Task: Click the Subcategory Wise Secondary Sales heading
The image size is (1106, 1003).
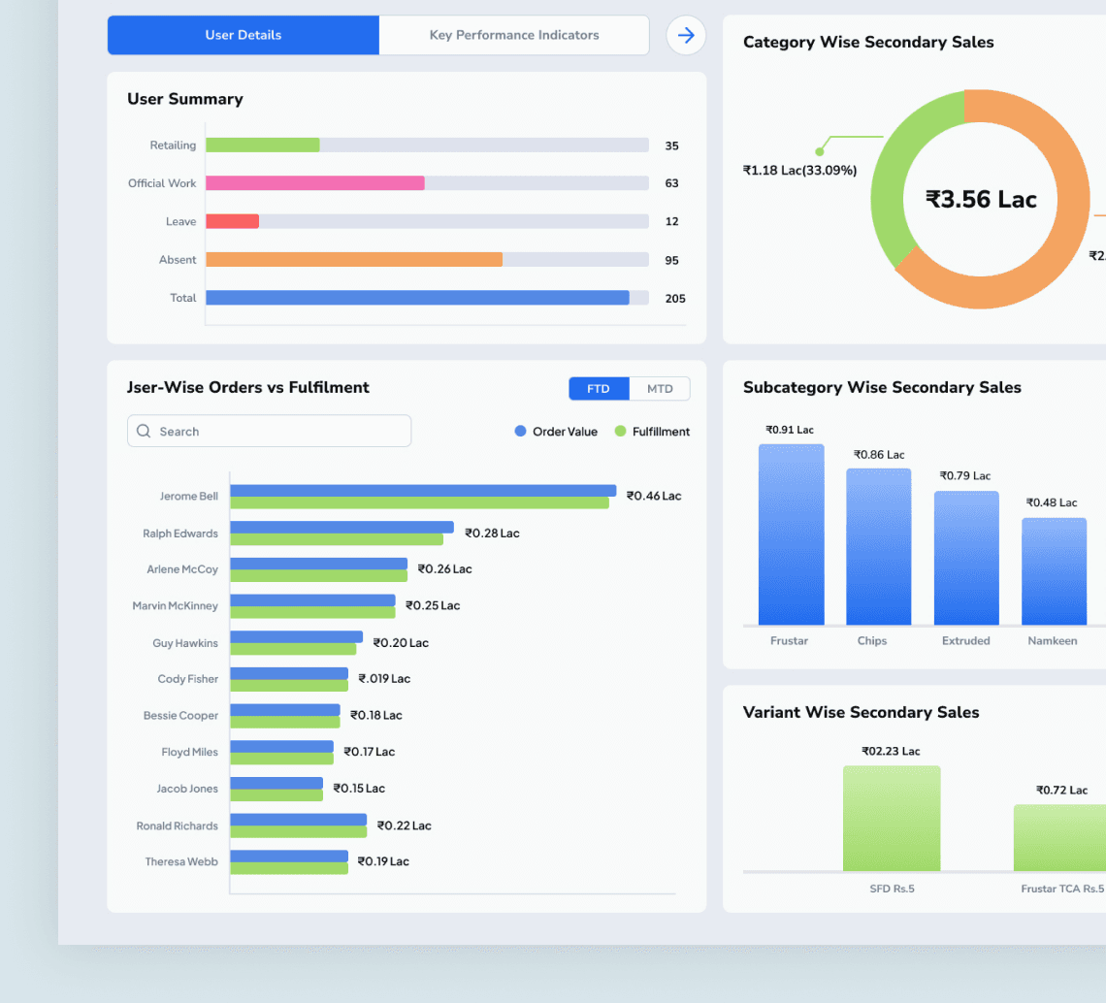Action: coord(882,387)
